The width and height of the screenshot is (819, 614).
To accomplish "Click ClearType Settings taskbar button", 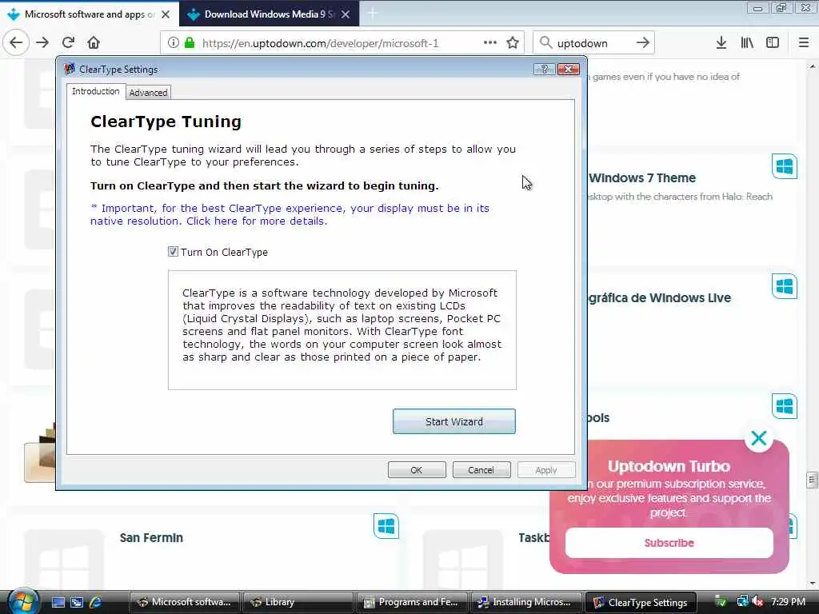I will [641, 602].
